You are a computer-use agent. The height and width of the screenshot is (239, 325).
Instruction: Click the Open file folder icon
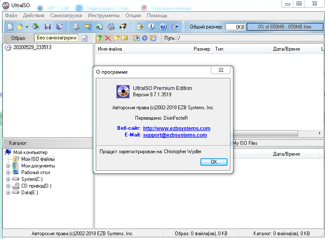click(x=20, y=27)
